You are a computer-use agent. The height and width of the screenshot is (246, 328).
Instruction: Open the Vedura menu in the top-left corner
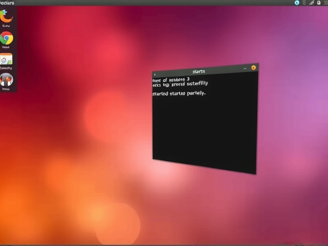(x=7, y=2)
